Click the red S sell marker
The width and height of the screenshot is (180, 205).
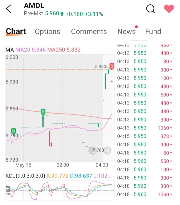click(x=112, y=66)
